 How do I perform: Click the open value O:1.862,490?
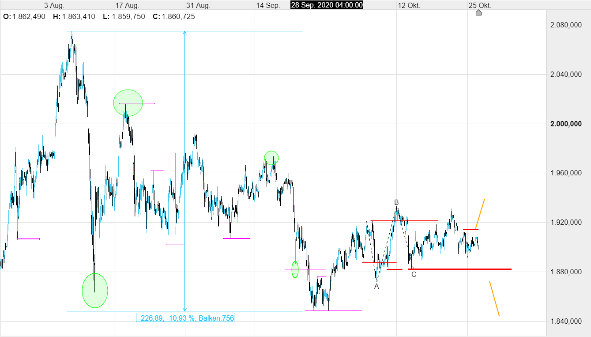pyautogui.click(x=24, y=16)
